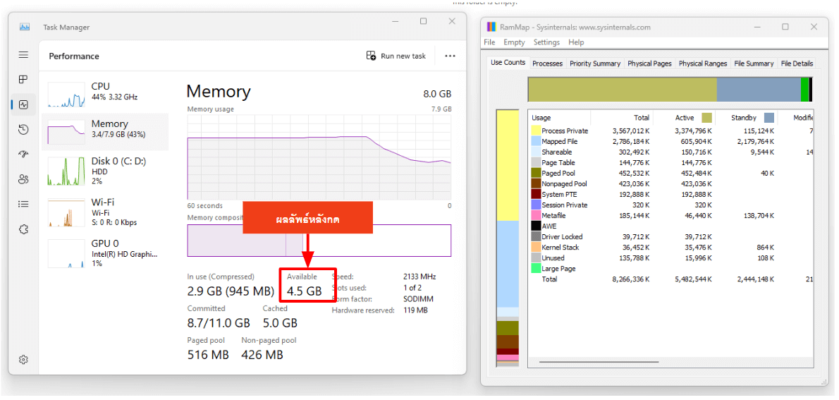
Task: Open the more options ellipsis in Task Manager
Action: [450, 56]
